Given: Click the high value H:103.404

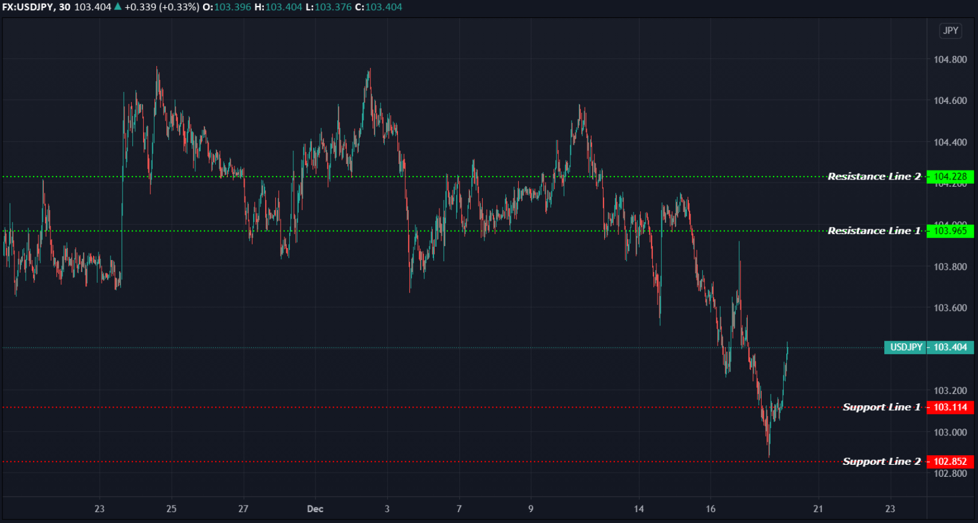Looking at the screenshot, I should pyautogui.click(x=278, y=7).
